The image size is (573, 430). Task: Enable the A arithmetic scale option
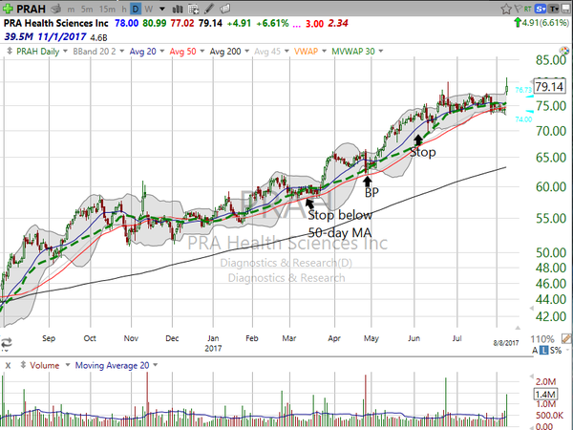tap(535, 350)
